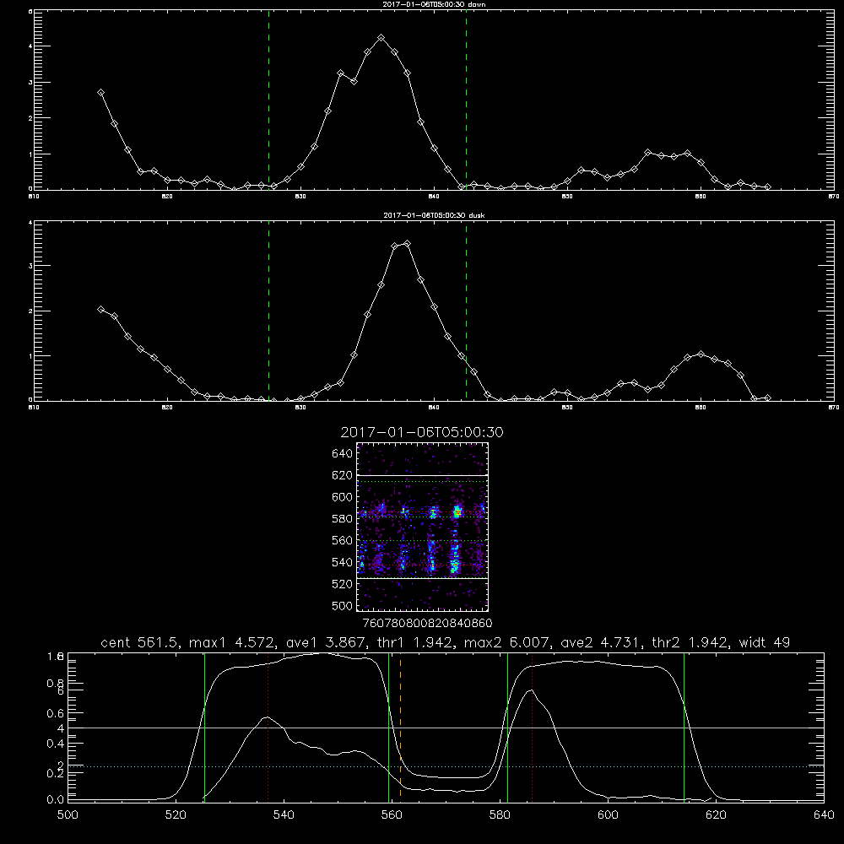844x844 pixels.
Task: Click the '580' y-axis label beside spectral image
Action: (343, 519)
